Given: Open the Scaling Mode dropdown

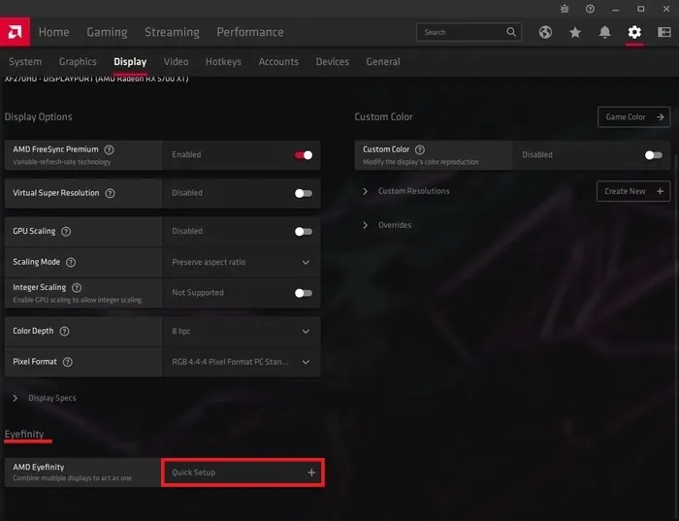Looking at the screenshot, I should click(x=242, y=262).
